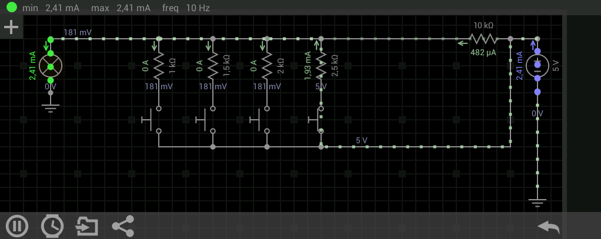Select the lamp component
Screen dimensions: 601x239
(x=51, y=66)
